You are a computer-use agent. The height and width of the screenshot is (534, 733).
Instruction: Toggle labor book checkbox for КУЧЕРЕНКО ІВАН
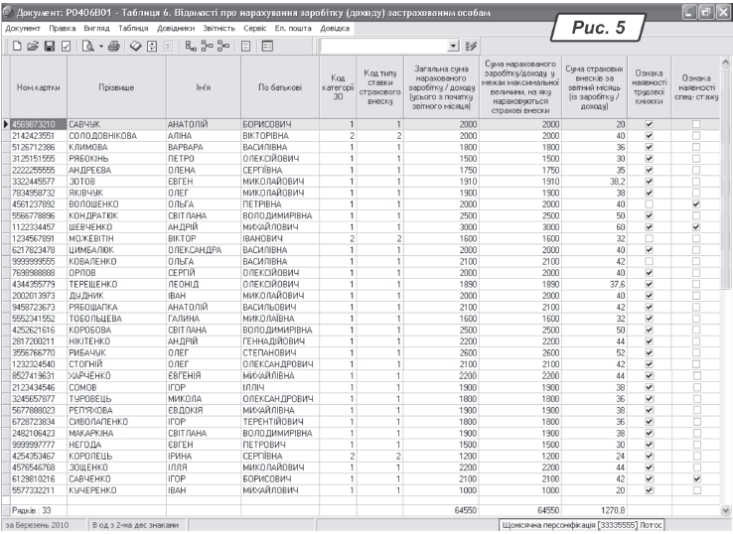[649, 491]
